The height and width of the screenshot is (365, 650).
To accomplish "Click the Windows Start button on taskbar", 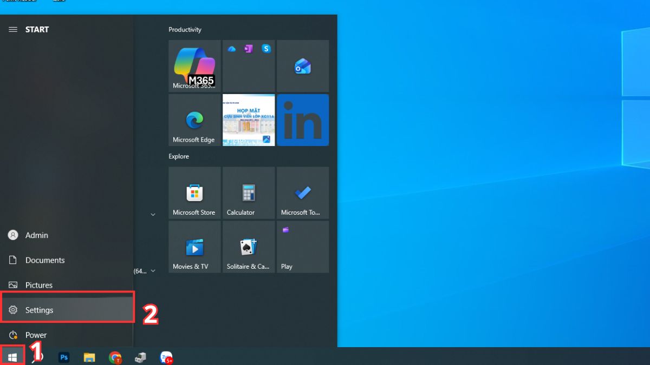I will tap(12, 357).
